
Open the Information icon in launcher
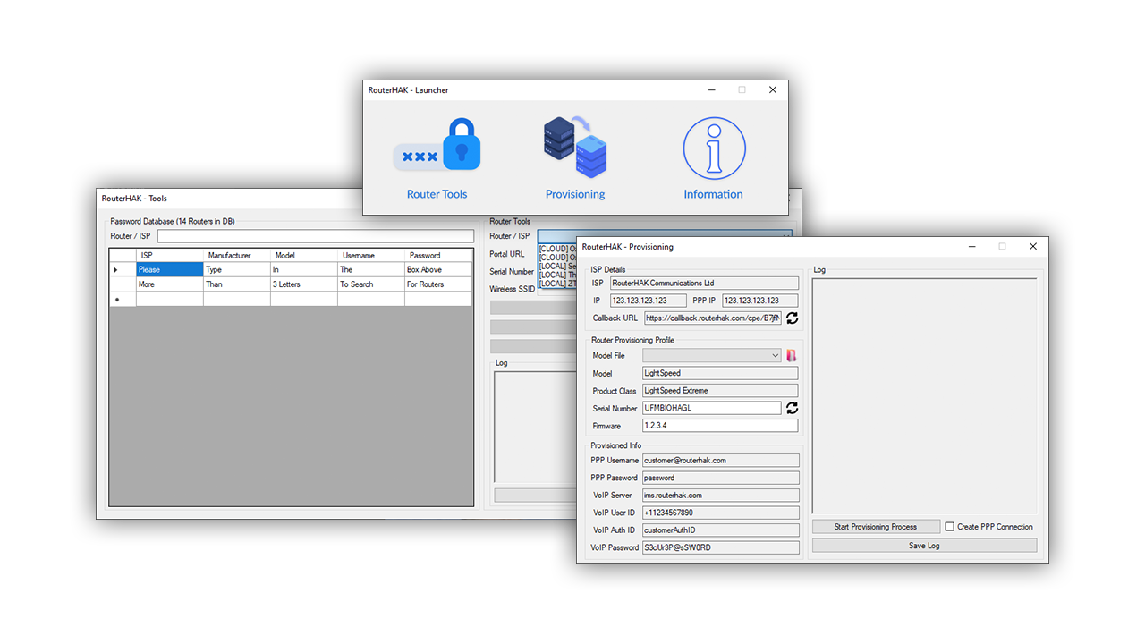click(713, 148)
